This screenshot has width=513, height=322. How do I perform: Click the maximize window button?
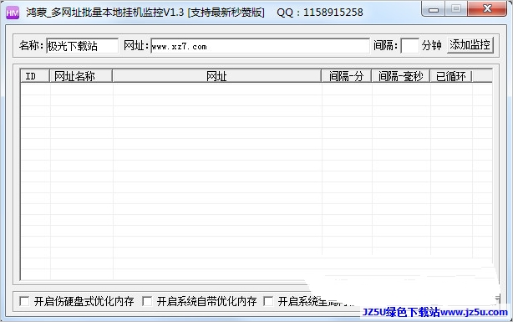[456, 9]
